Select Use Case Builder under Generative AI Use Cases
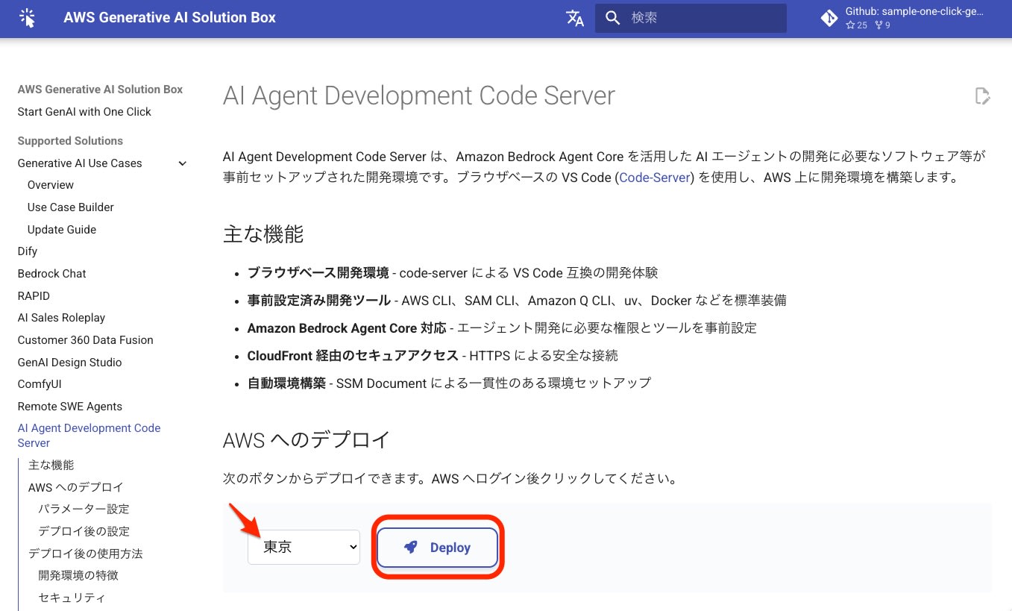Image resolution: width=1012 pixels, height=611 pixels. point(70,207)
